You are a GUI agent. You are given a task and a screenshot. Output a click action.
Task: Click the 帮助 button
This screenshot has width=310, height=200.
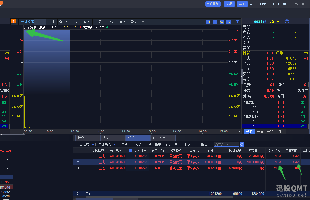click(x=242, y=4)
